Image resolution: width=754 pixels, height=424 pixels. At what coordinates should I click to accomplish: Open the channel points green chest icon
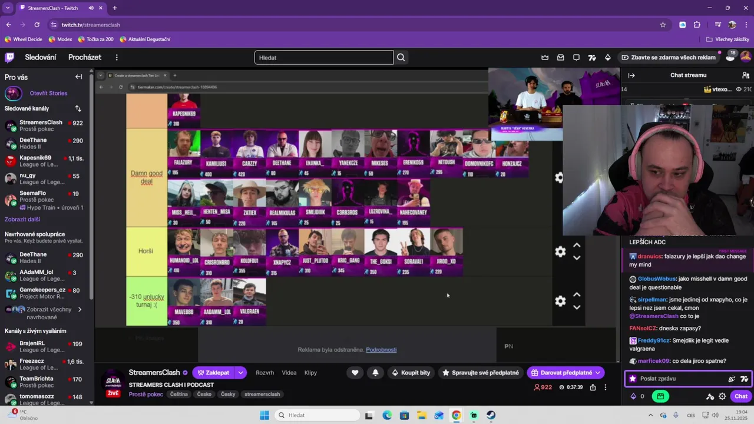(660, 396)
